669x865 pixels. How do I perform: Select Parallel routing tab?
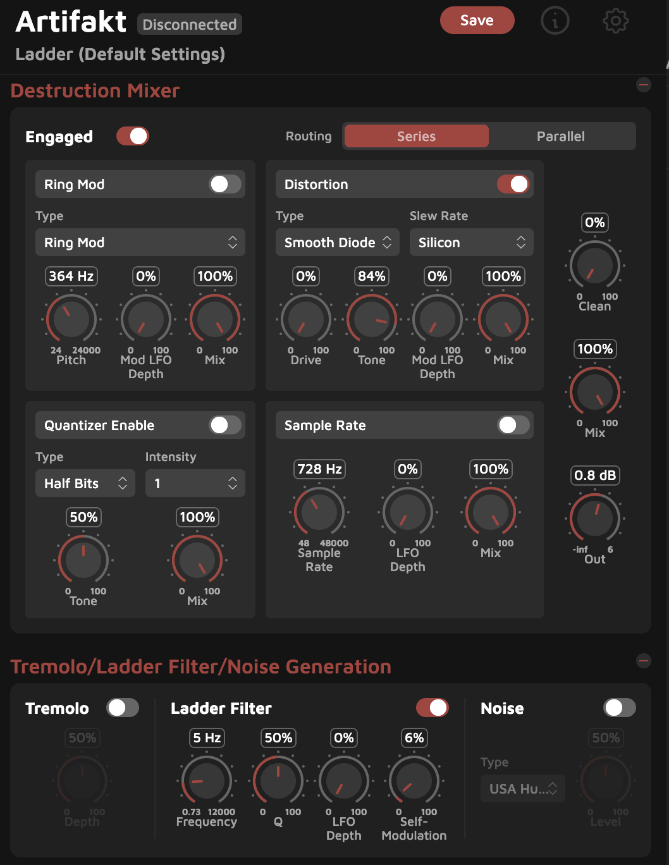[x=561, y=136]
